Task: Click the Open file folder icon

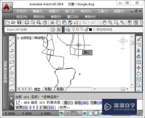Action: click(13, 22)
